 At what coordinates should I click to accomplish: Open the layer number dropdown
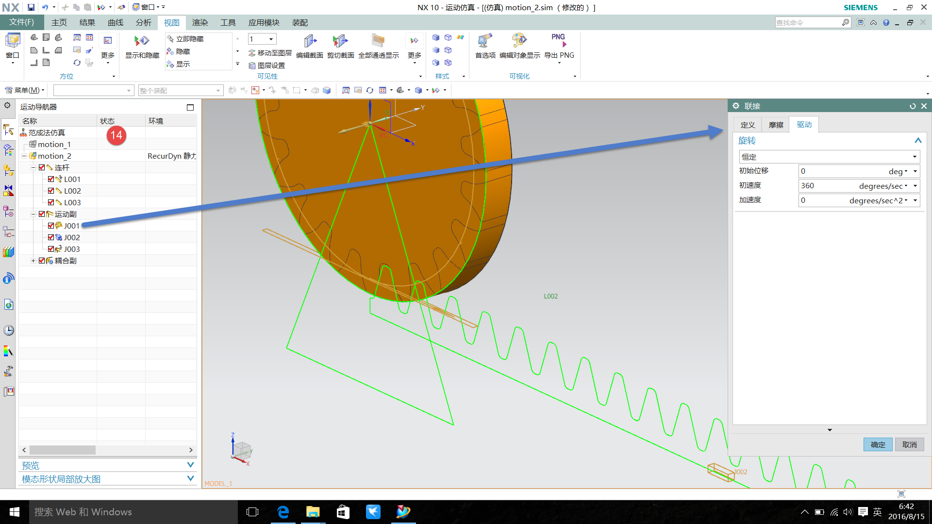click(x=271, y=39)
